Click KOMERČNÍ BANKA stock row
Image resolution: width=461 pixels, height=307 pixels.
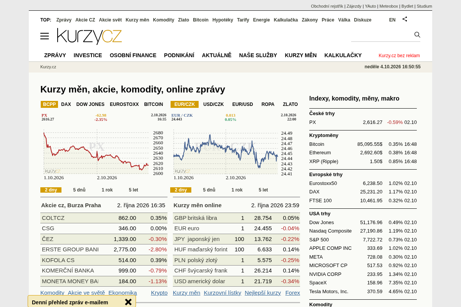click(104, 271)
